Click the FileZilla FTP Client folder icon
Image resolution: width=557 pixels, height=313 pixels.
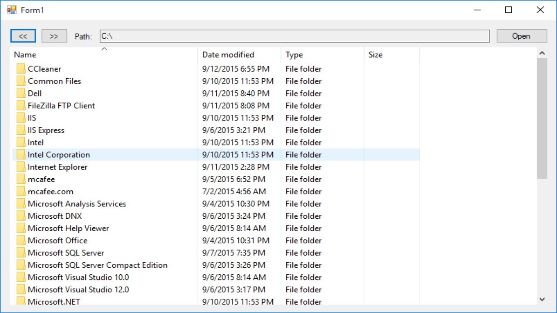coord(21,105)
